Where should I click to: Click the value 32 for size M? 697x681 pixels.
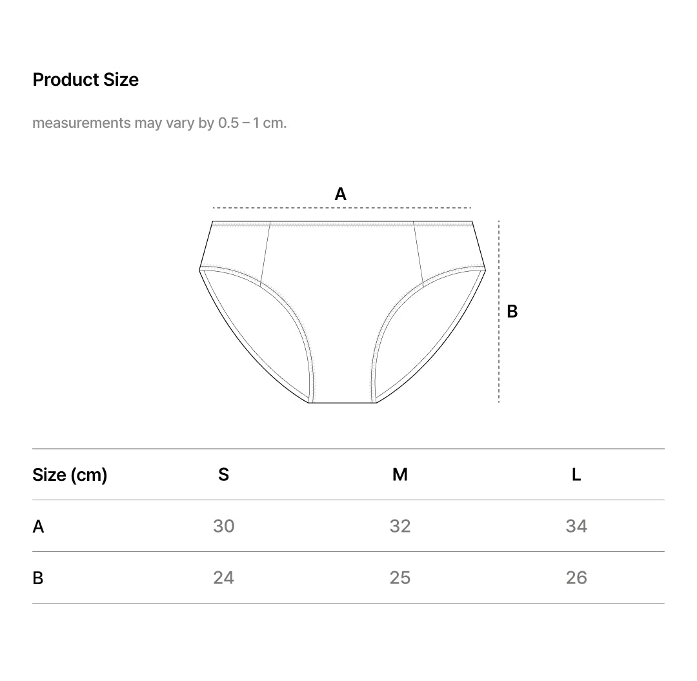coord(400,526)
